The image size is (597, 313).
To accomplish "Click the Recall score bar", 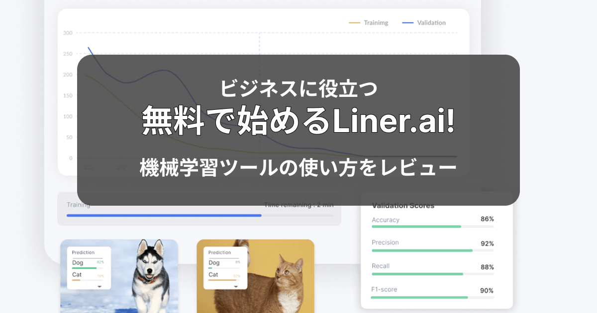I will [x=433, y=274].
